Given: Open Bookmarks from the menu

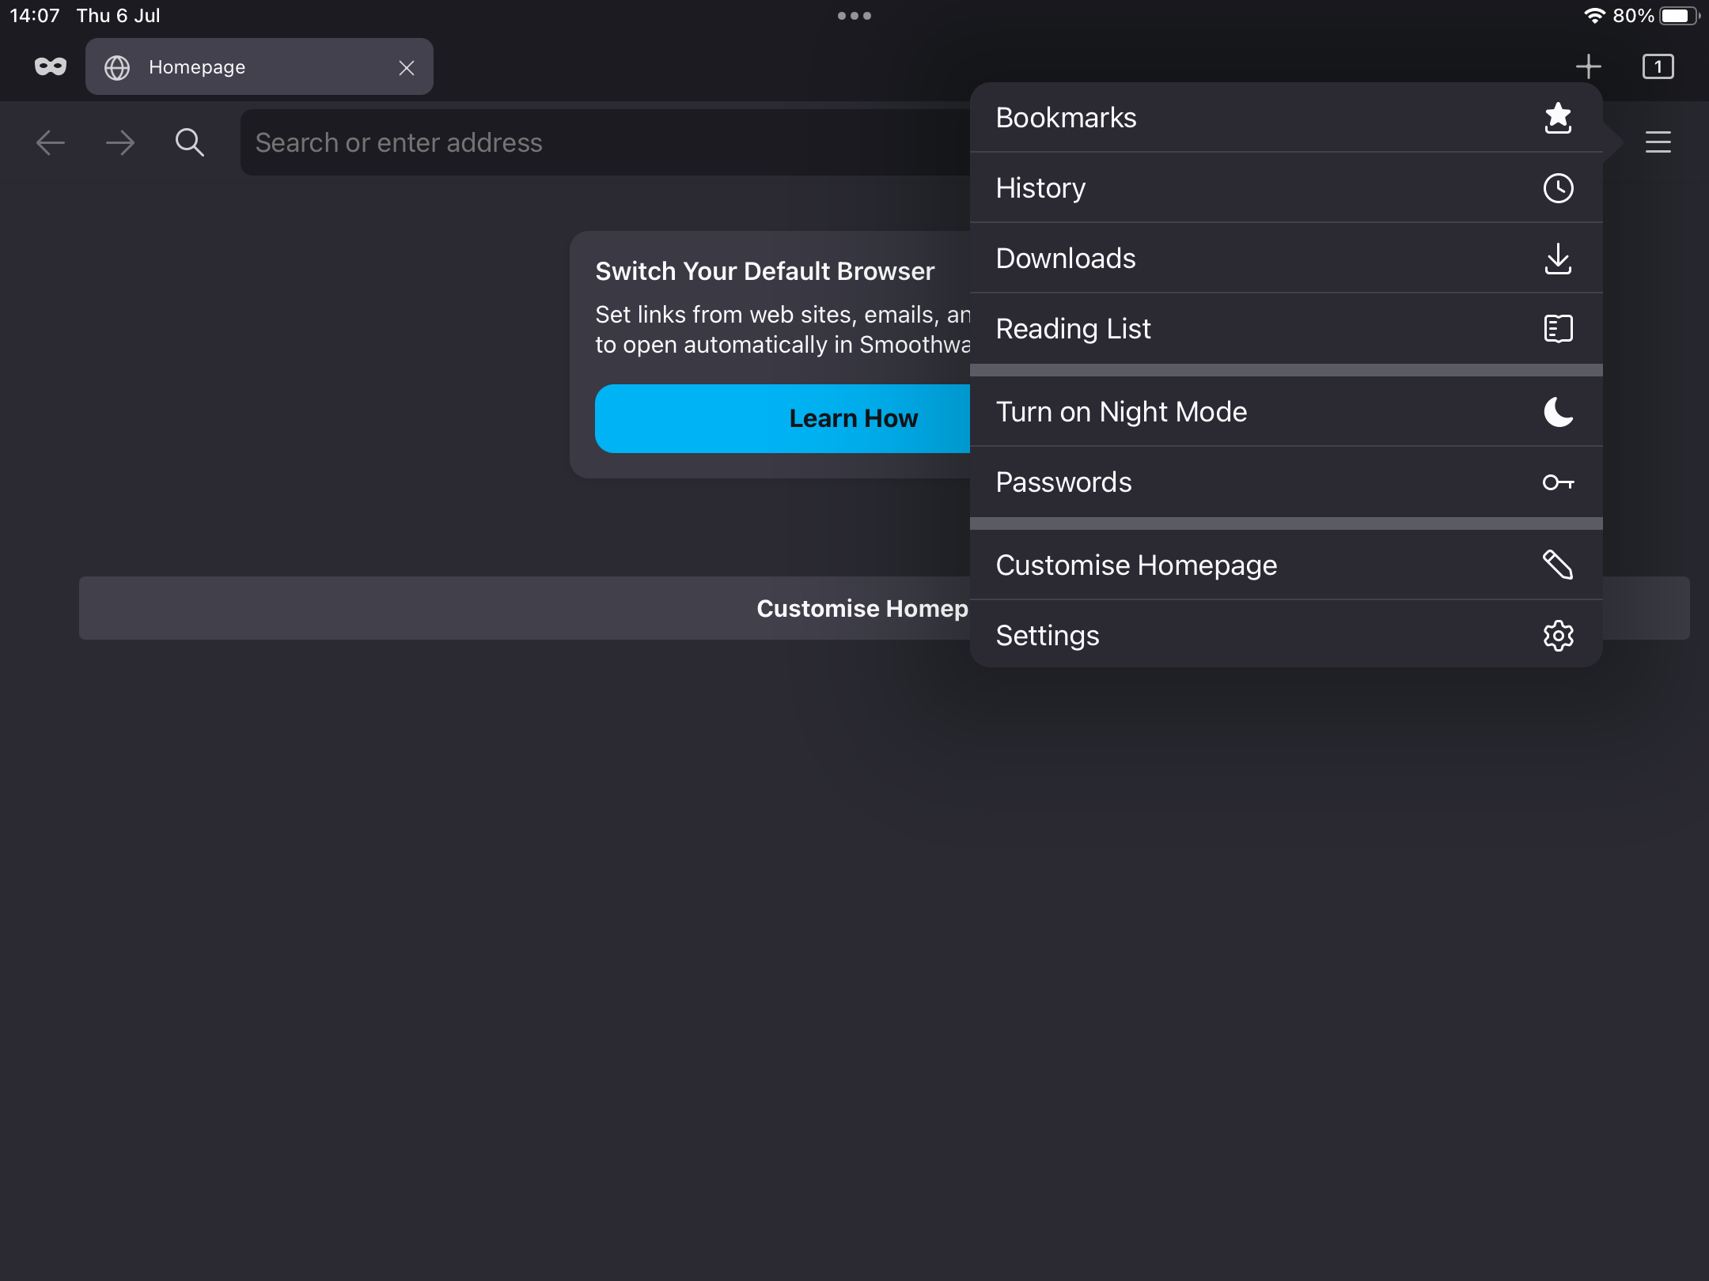Looking at the screenshot, I should [1286, 118].
